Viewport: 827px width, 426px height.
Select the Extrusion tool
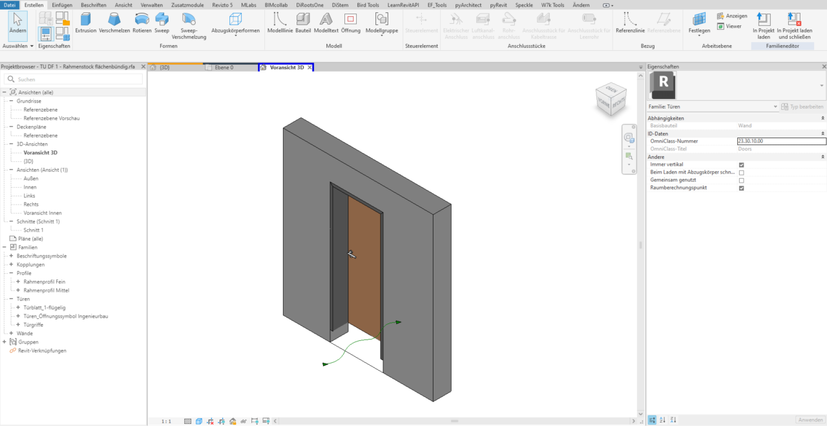[x=86, y=24]
